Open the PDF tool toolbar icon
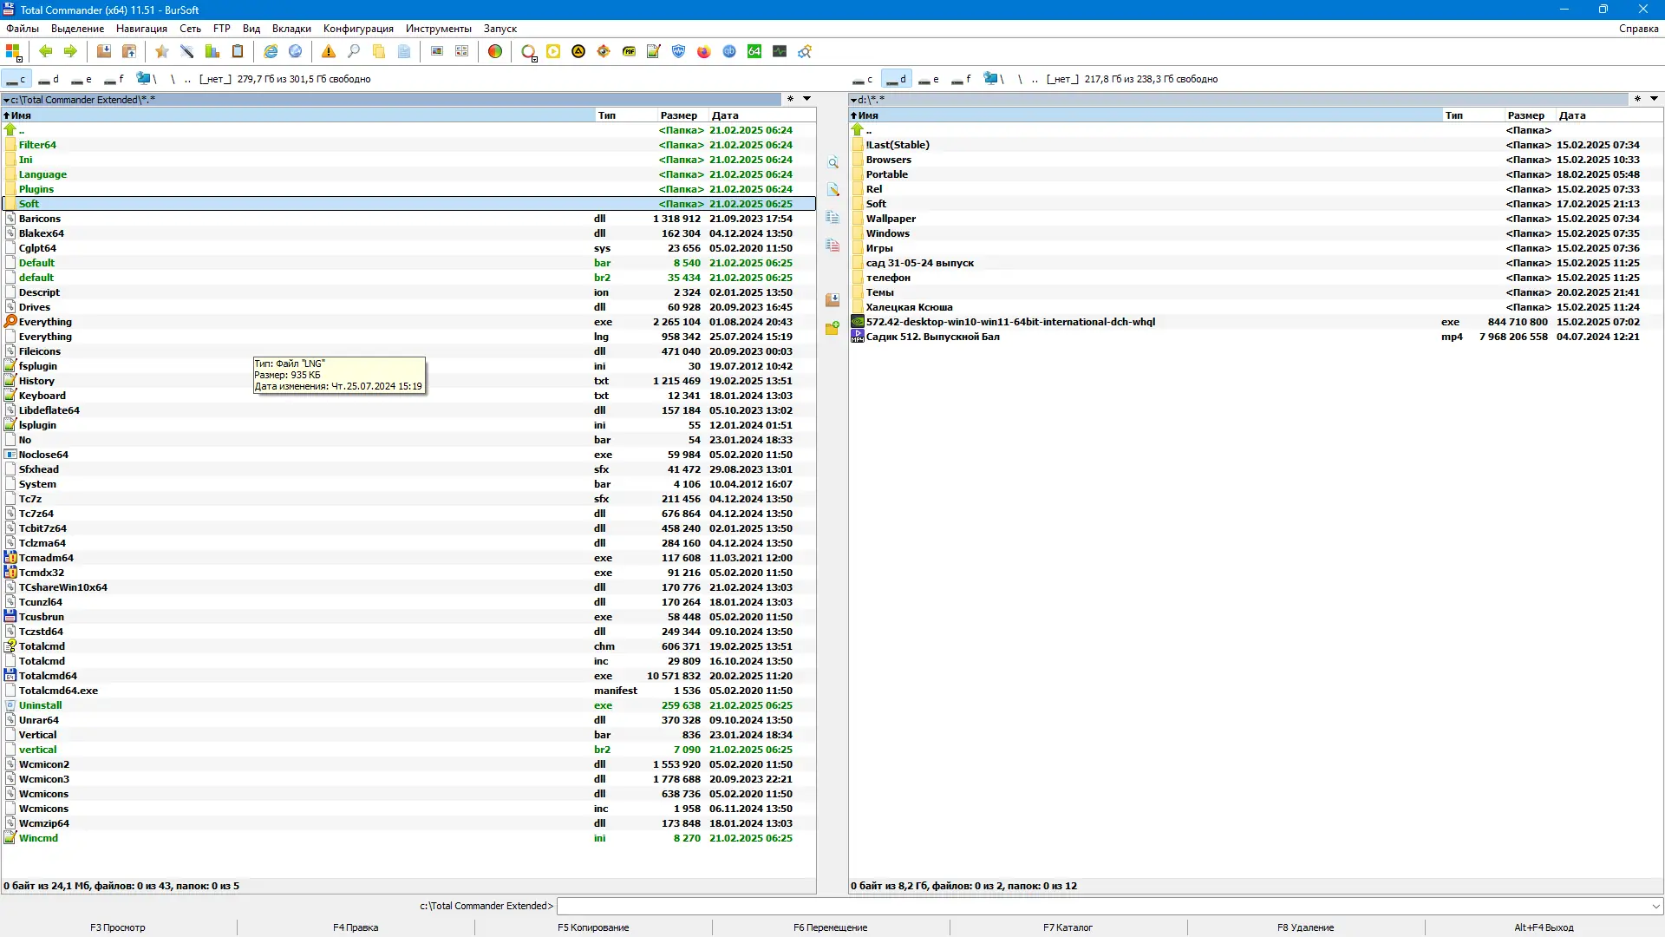This screenshot has height=937, width=1665. click(x=630, y=51)
